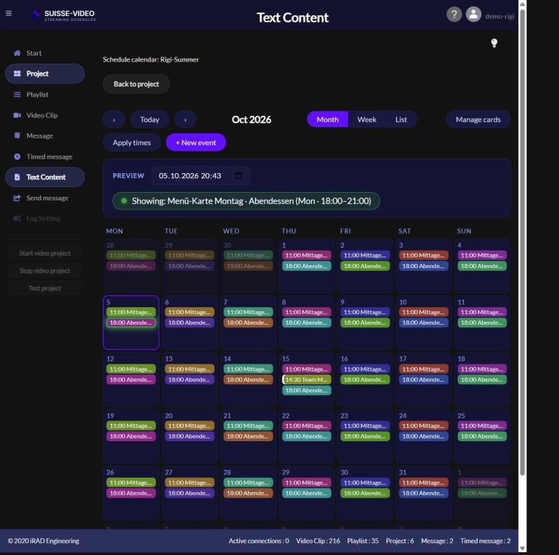559x555 pixels.
Task: Open Manage cards
Action: coord(478,119)
